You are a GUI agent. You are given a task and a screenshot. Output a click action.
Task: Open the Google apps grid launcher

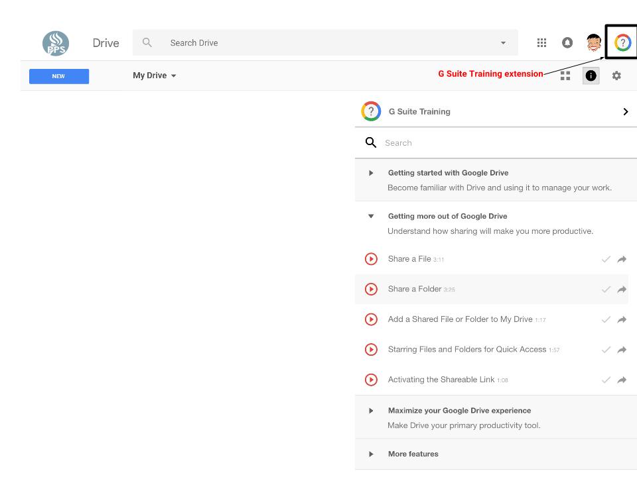[x=541, y=43]
